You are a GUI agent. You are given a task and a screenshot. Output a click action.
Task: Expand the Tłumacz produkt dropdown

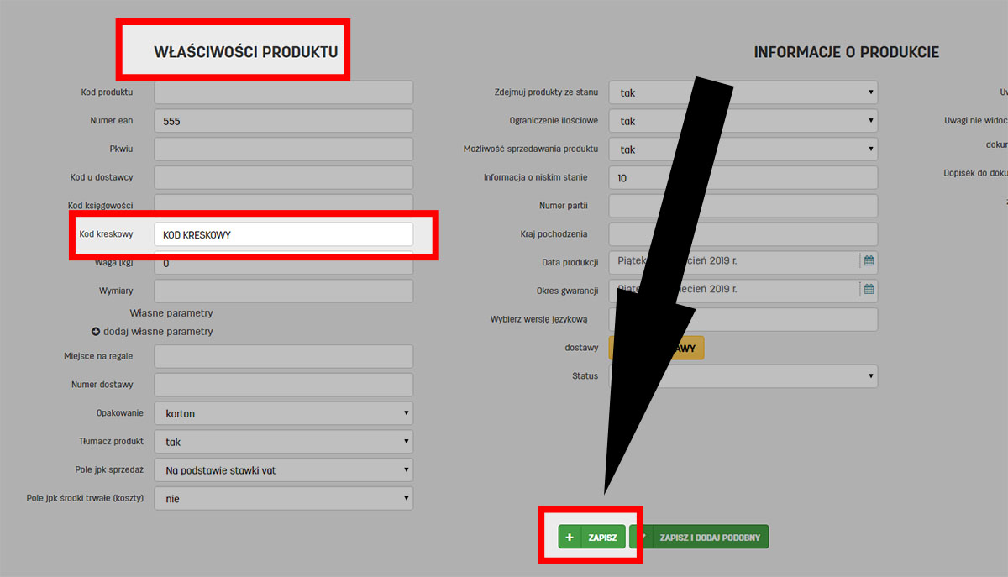coord(283,442)
